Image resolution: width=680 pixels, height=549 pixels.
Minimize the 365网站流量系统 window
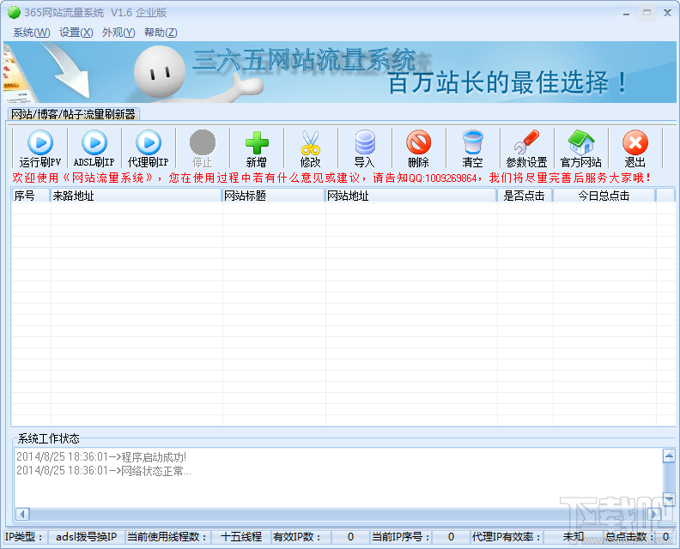pos(626,14)
